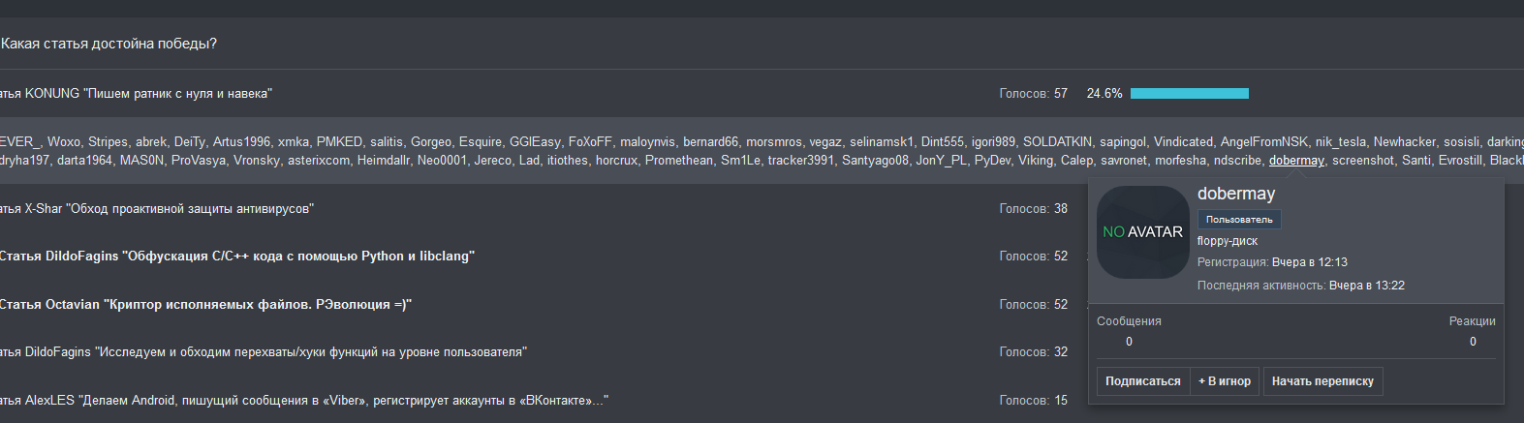Select Octavian's Криптор article option

pyautogui.click(x=205, y=305)
